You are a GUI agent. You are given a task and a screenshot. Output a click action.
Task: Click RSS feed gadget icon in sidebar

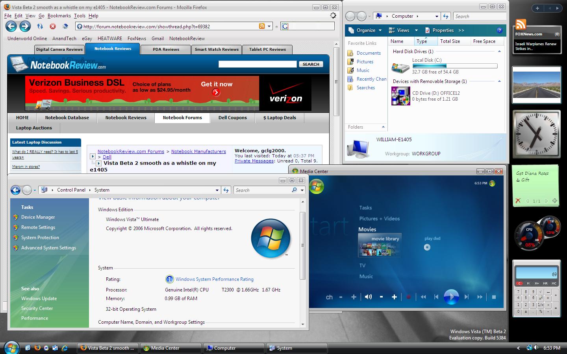(x=521, y=25)
